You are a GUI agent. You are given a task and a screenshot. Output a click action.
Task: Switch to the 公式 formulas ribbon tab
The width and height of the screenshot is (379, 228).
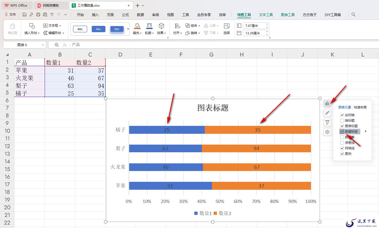(x=125, y=15)
